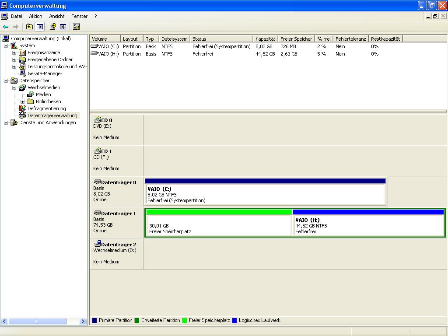Open the Aktion menu
Image resolution: width=448 pixels, height=336 pixels.
click(x=35, y=16)
